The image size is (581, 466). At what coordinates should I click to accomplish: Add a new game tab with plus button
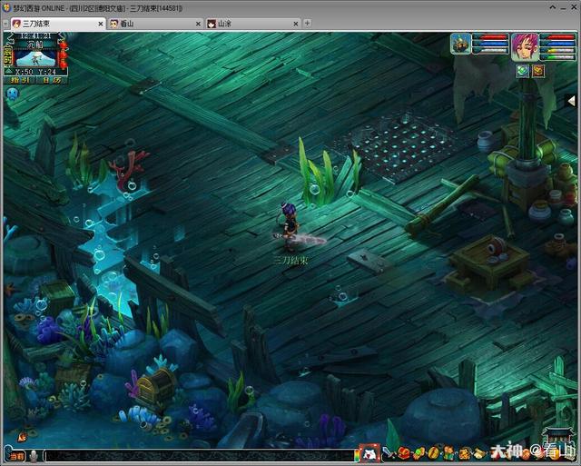pos(307,24)
